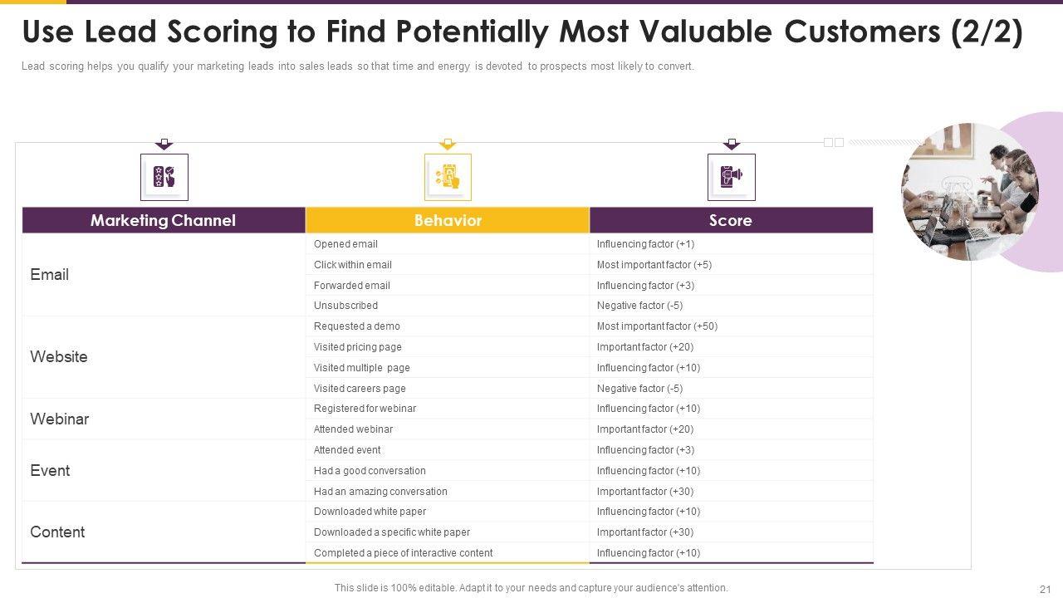Viewport: 1063px width, 598px height.
Task: Click the Marketing Channel star rating icon
Action: 164,177
